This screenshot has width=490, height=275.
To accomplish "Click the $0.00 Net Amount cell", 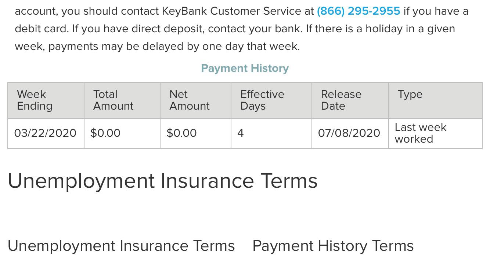I will click(x=181, y=133).
